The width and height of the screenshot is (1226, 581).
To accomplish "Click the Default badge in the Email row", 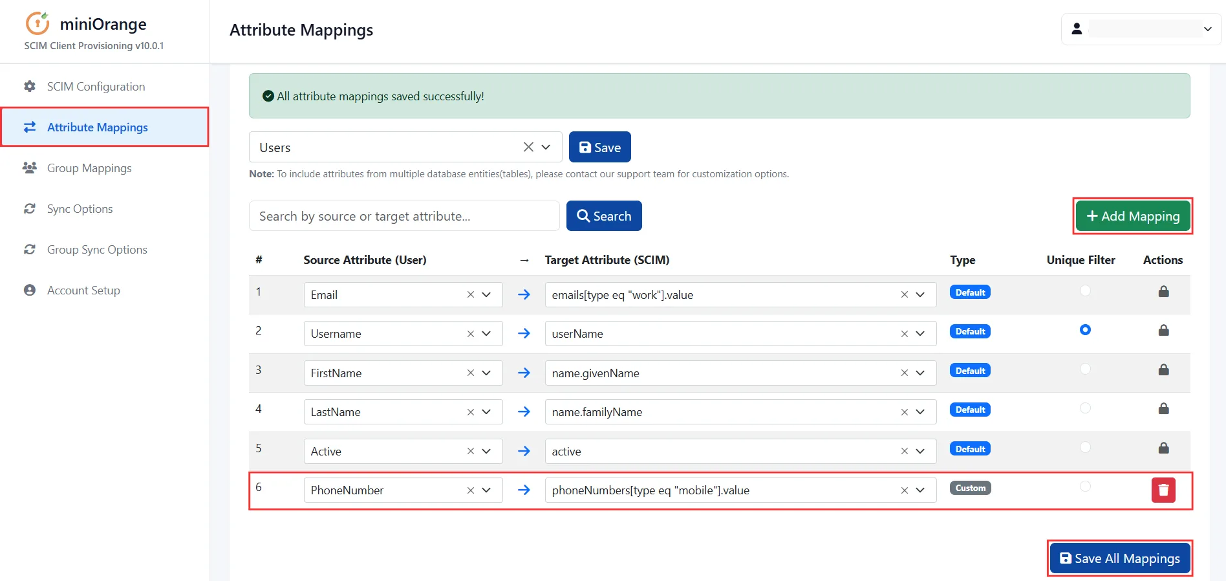I will click(970, 292).
